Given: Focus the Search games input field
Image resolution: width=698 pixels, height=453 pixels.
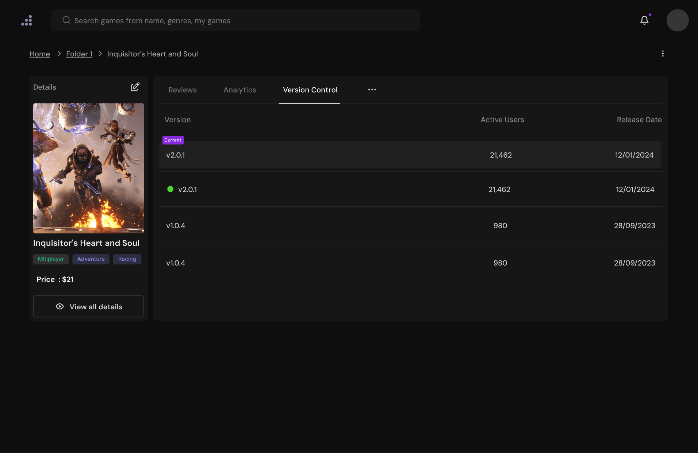Looking at the screenshot, I should tap(235, 20).
